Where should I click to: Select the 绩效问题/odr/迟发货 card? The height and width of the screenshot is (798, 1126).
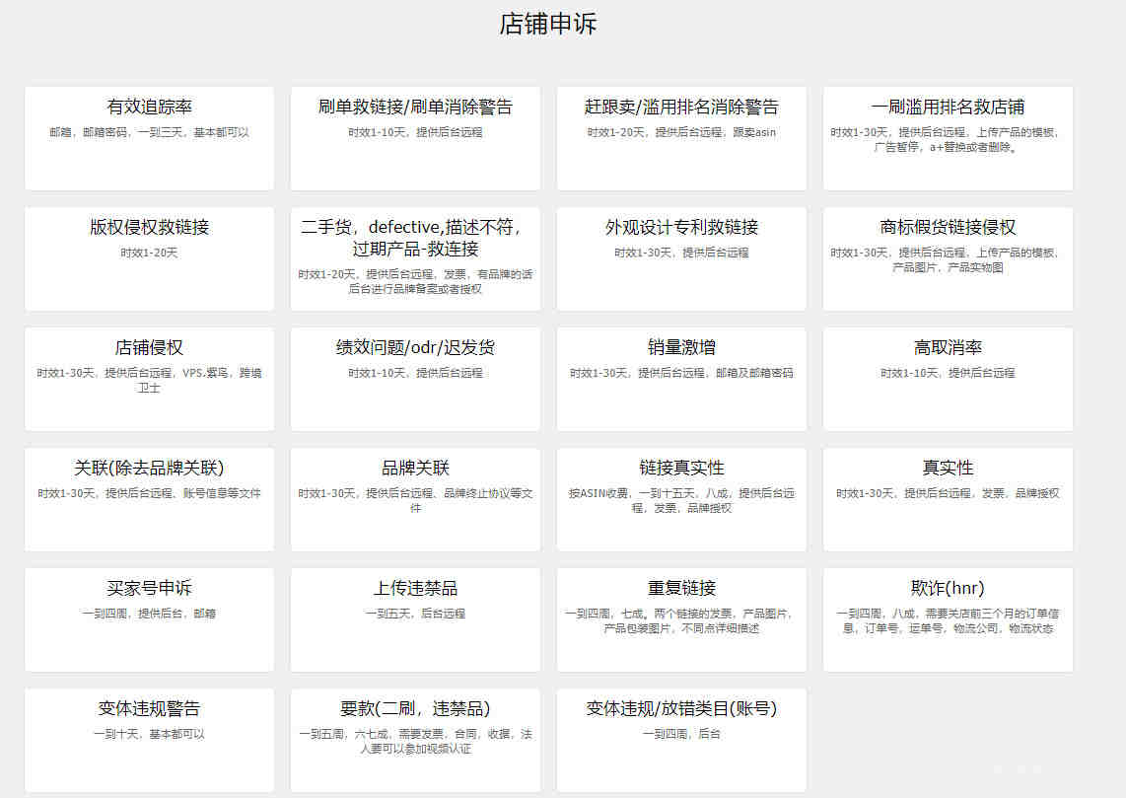pos(415,379)
